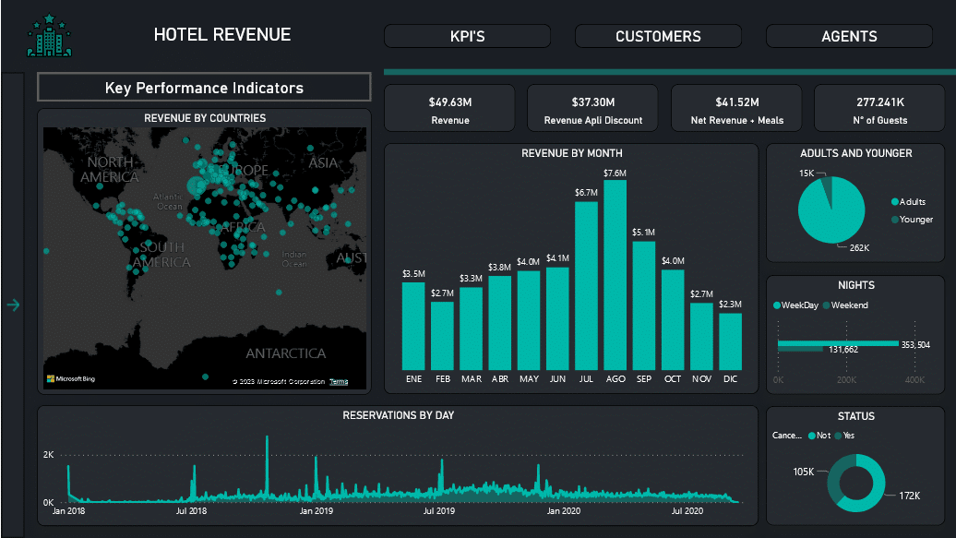
Task: Go to the AGENTS tab
Action: (849, 36)
